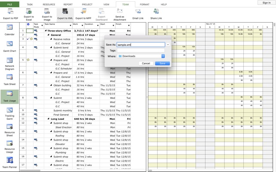
Task: Switch to the VIEW ribbon tab
Action: (106, 4)
